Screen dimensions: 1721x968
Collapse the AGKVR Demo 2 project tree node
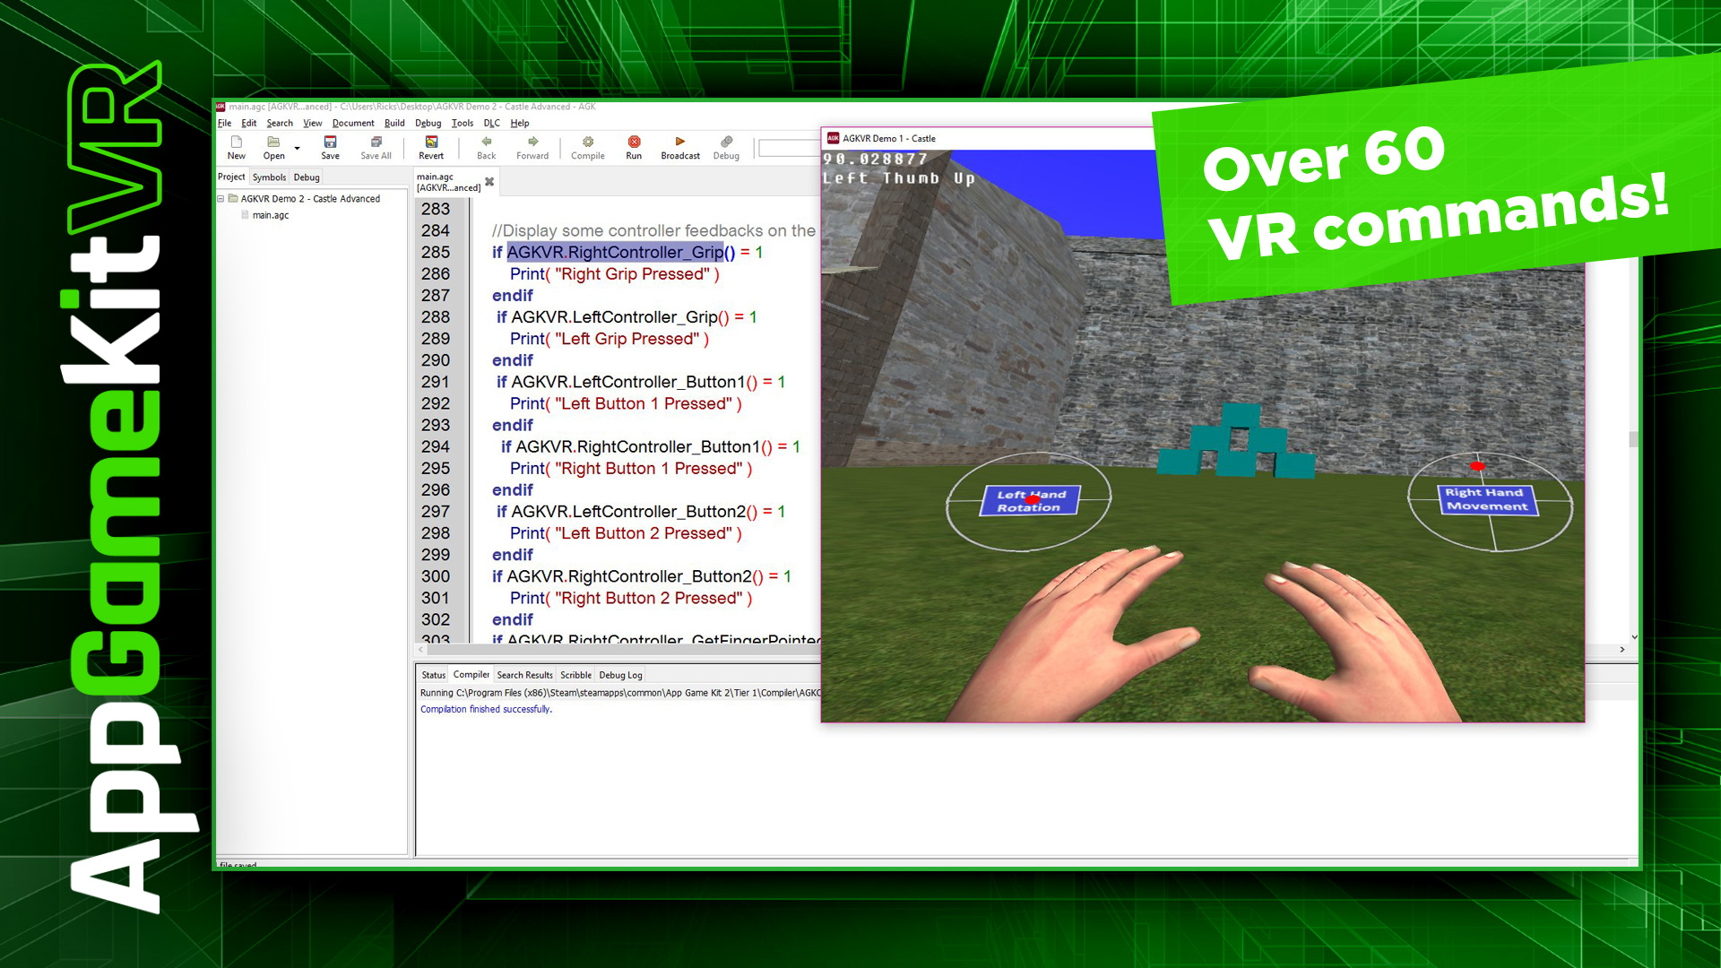pos(221,198)
